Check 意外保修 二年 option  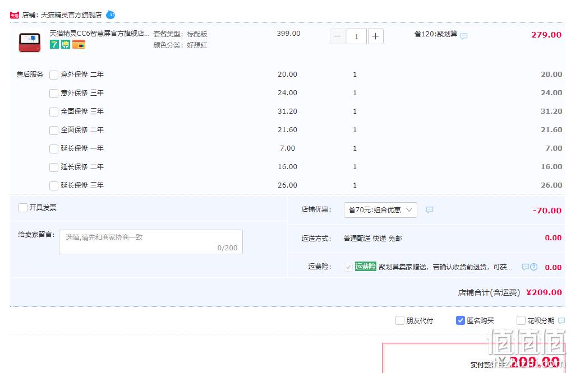pyautogui.click(x=54, y=75)
